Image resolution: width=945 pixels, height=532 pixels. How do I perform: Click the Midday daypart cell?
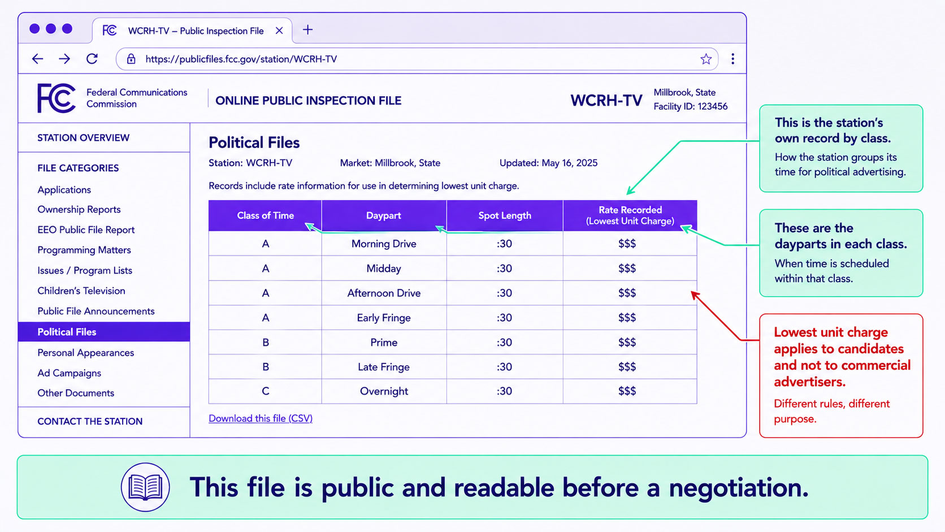(x=384, y=269)
